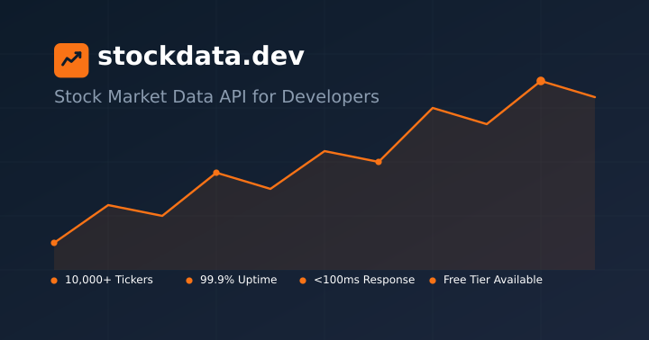Click the 'Stock Market Data API for Developers' tagline
Screen dimensions: 649x340
coord(216,96)
